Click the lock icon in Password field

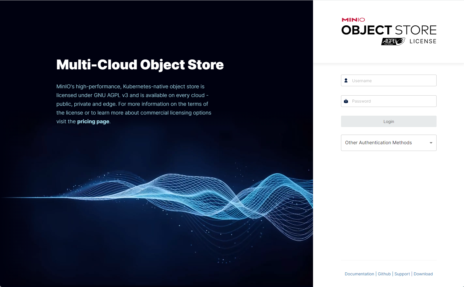click(x=346, y=101)
